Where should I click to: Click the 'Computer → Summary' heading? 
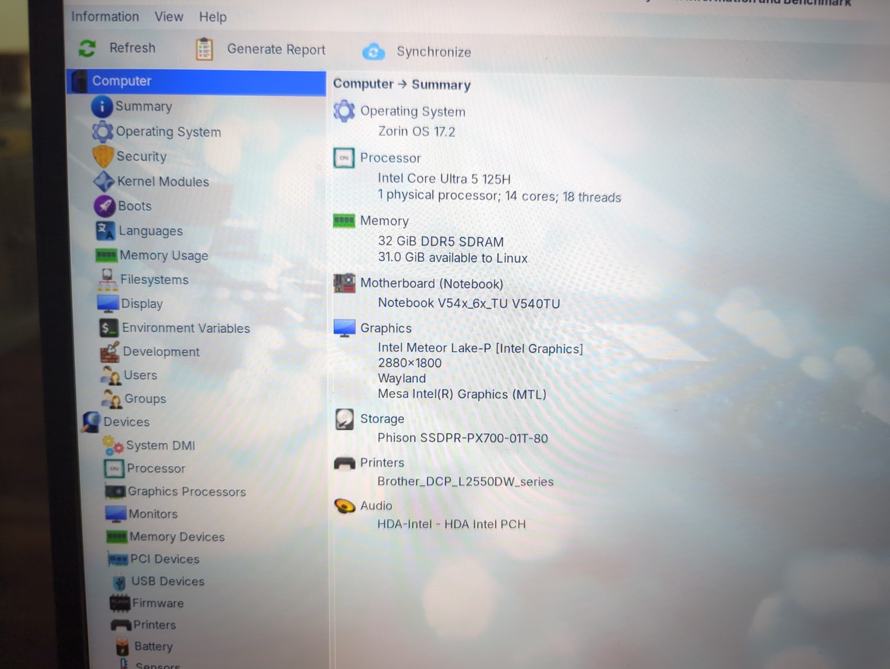click(402, 84)
